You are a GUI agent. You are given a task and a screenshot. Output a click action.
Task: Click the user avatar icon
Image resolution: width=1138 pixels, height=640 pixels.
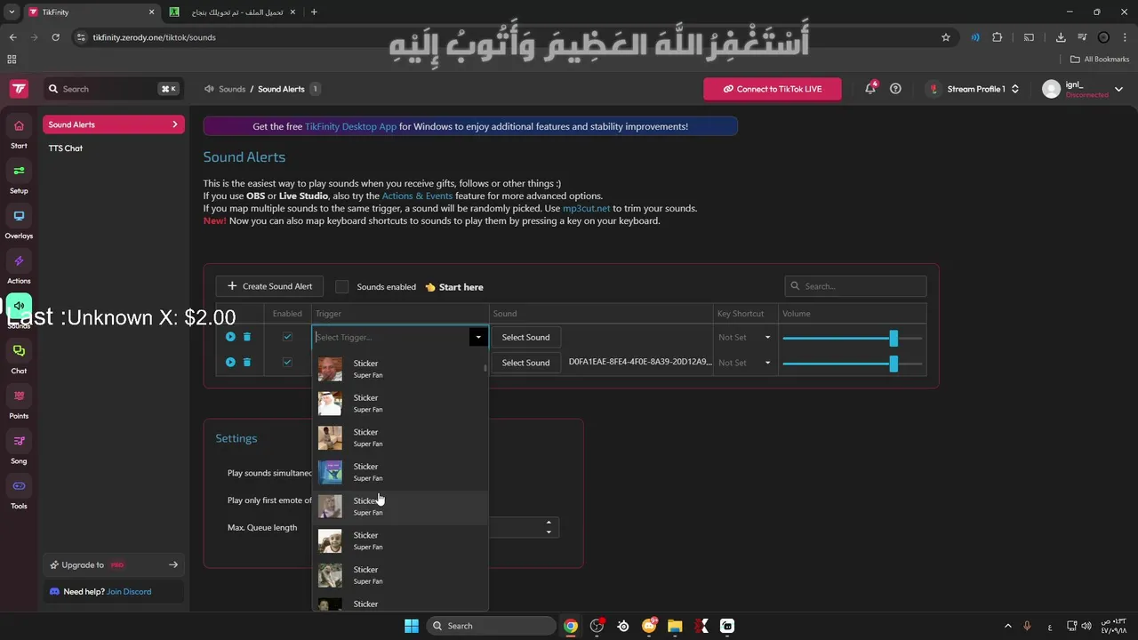point(1051,89)
